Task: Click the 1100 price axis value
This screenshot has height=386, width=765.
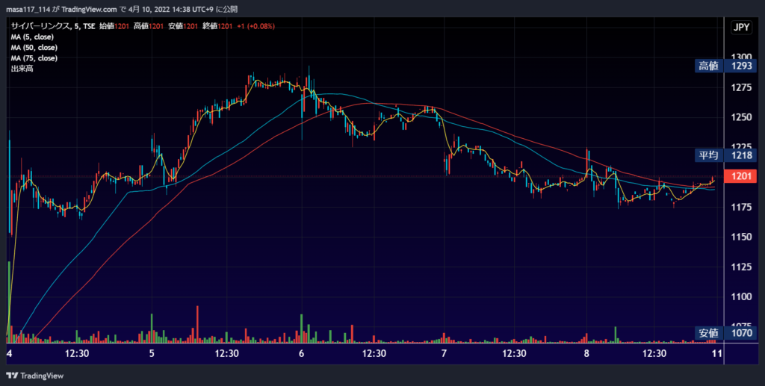Action: click(741, 297)
